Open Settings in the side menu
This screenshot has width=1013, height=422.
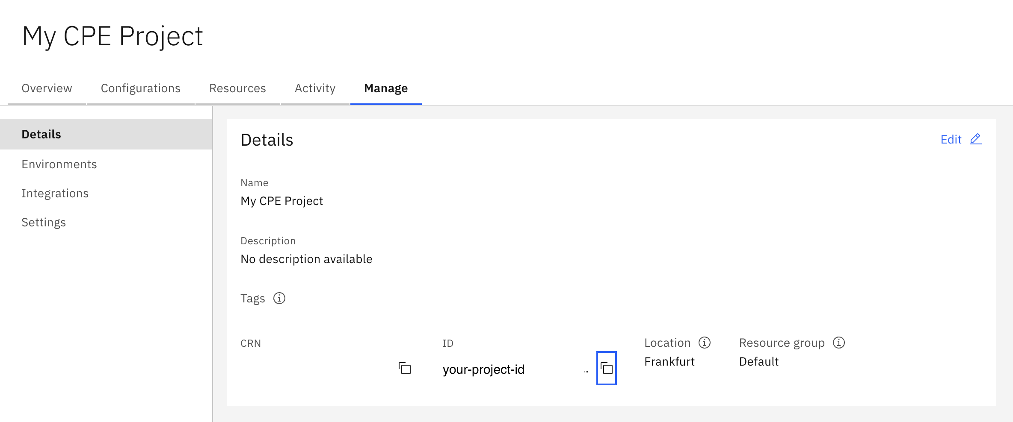(106, 222)
